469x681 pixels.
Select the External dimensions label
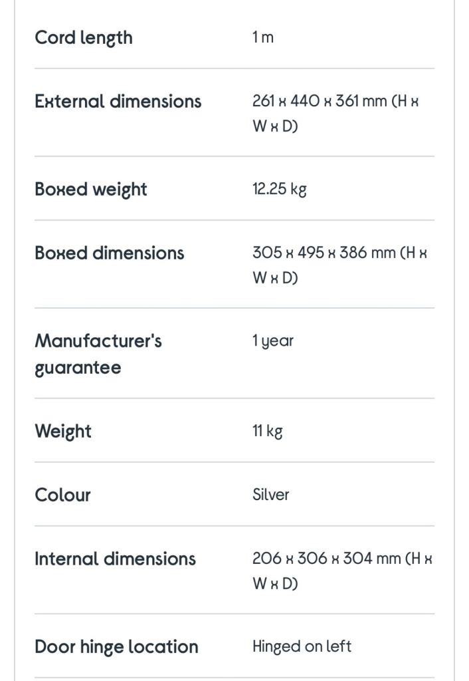118,101
